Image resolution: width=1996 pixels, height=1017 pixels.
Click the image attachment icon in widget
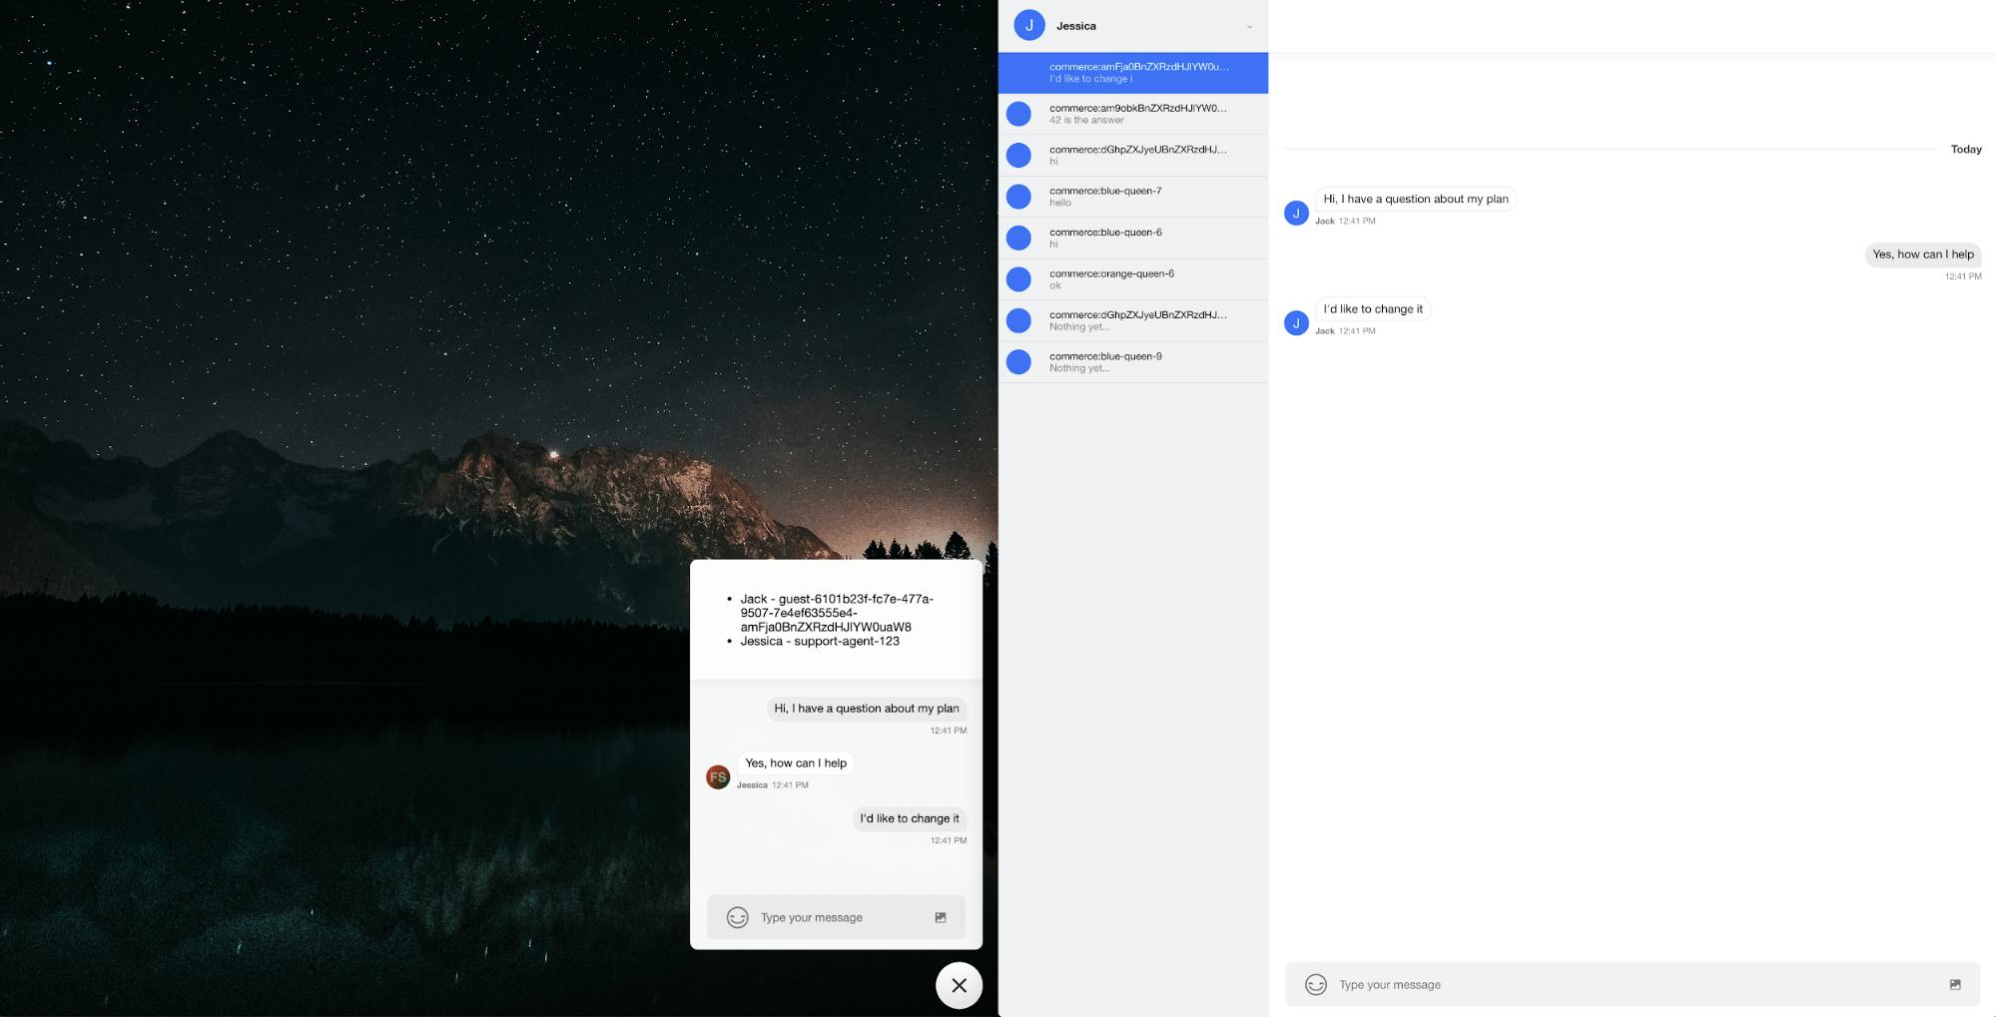coord(940,917)
